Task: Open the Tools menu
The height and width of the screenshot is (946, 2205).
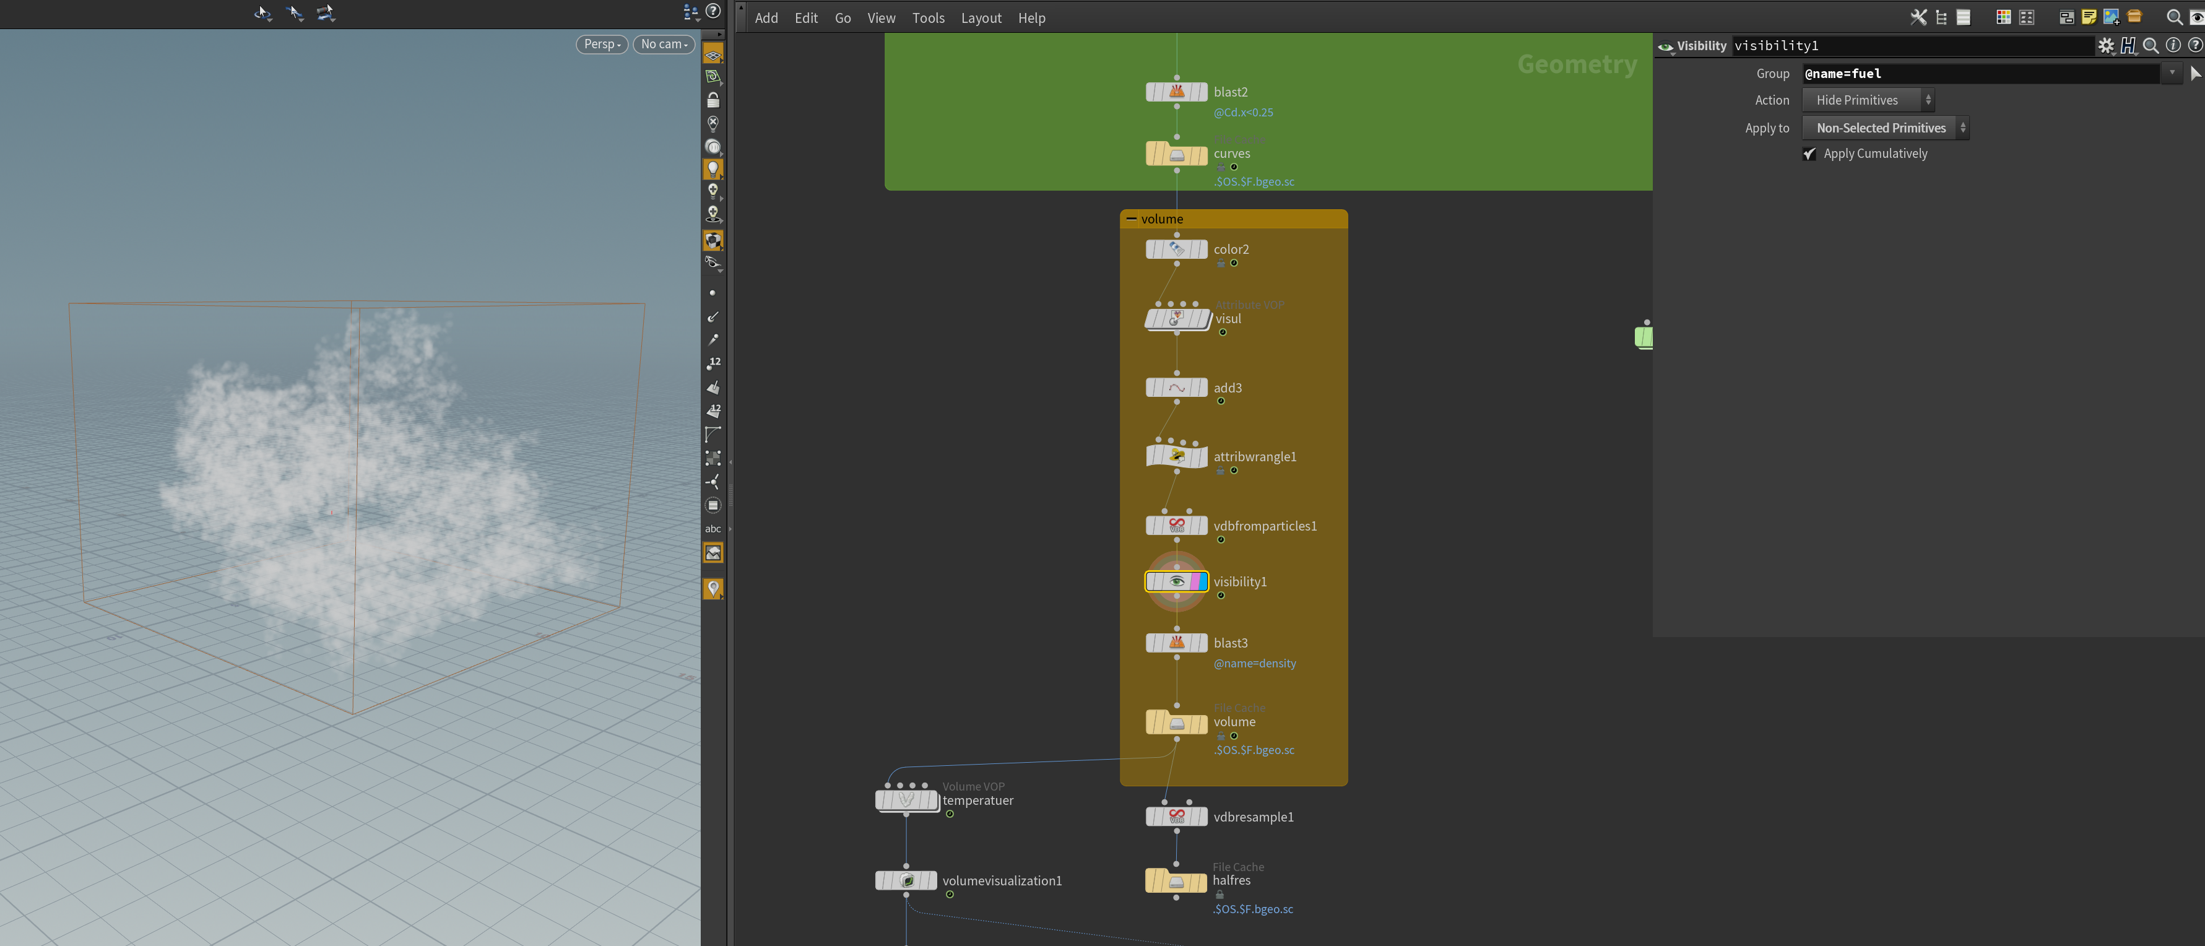Action: coord(928,18)
